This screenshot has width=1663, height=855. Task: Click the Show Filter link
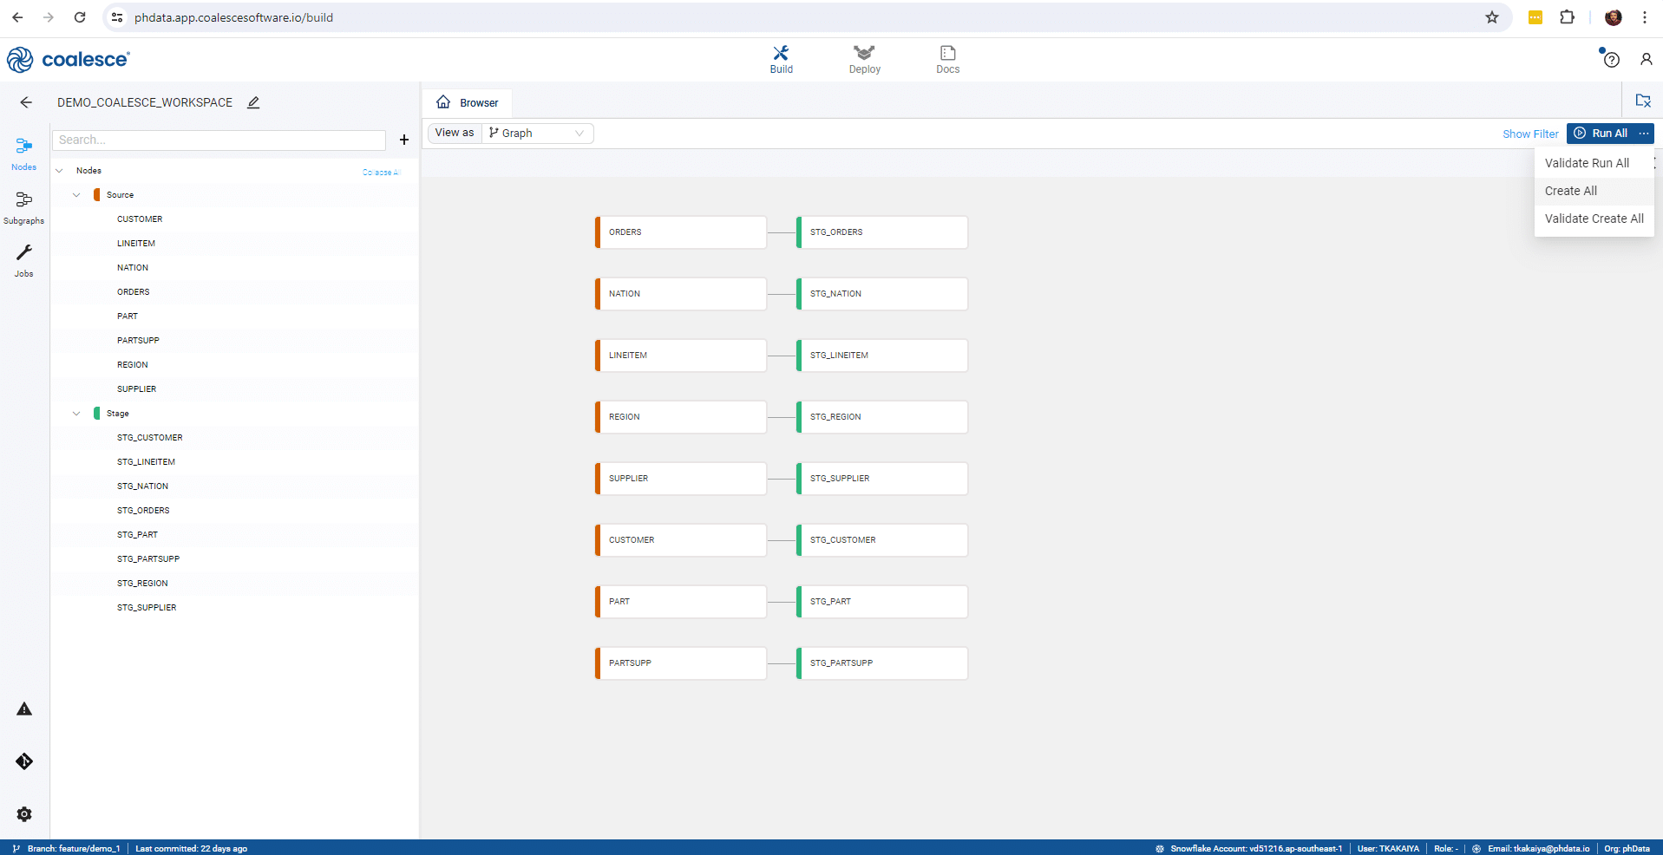click(1530, 134)
